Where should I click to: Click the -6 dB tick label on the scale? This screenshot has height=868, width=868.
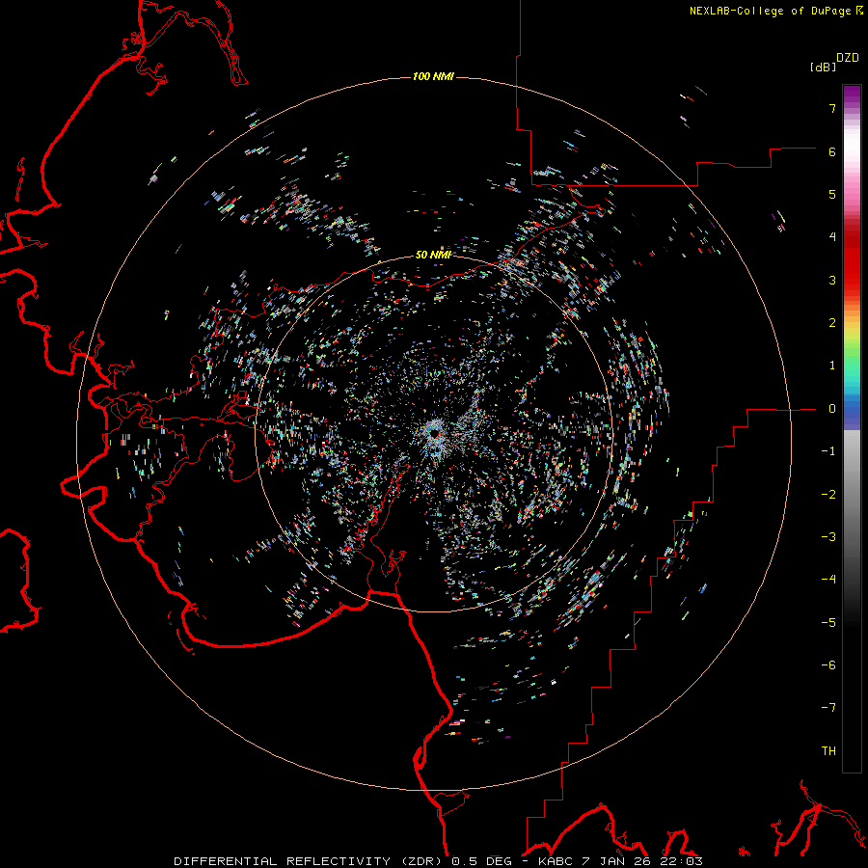click(x=828, y=665)
